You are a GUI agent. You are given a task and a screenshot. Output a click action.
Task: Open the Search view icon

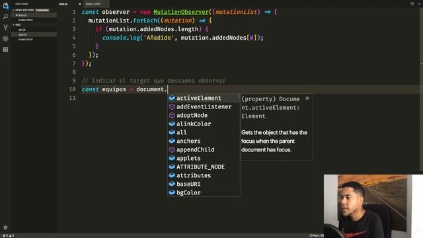pyautogui.click(x=5, y=17)
